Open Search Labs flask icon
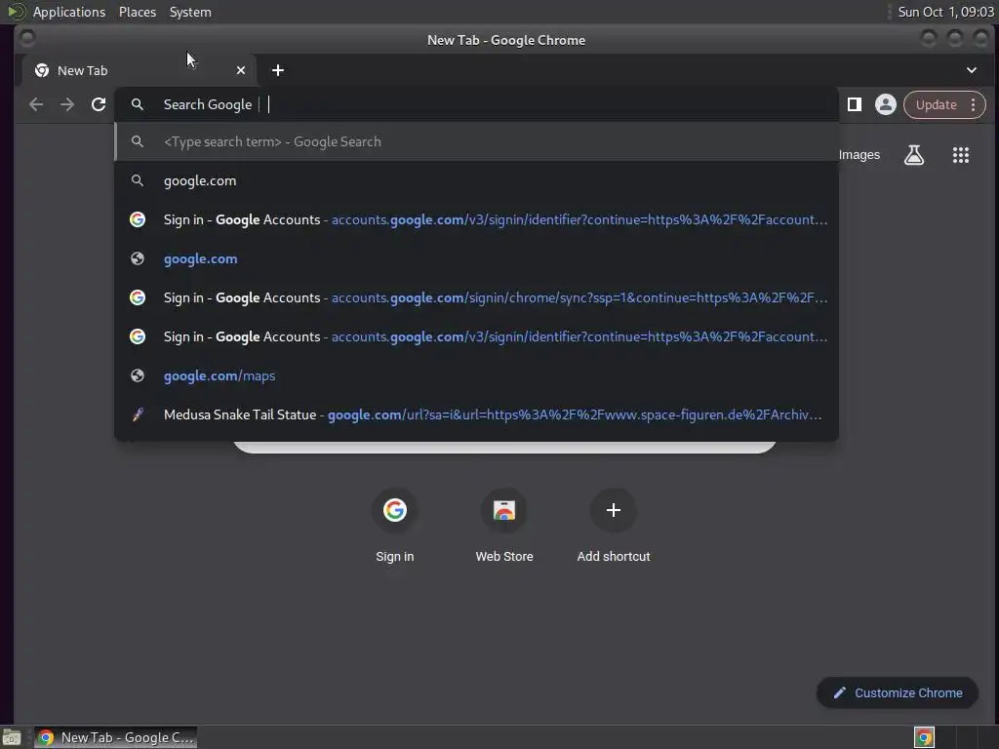Viewport: 999px width, 749px height. click(913, 155)
